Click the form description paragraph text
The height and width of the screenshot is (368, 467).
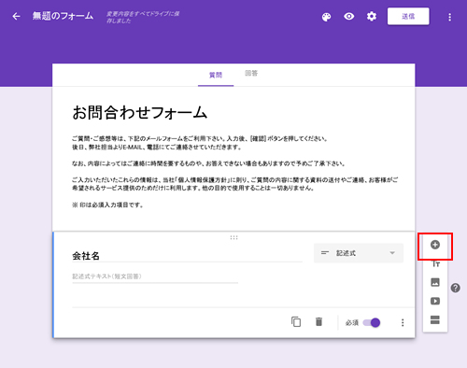[234, 172]
